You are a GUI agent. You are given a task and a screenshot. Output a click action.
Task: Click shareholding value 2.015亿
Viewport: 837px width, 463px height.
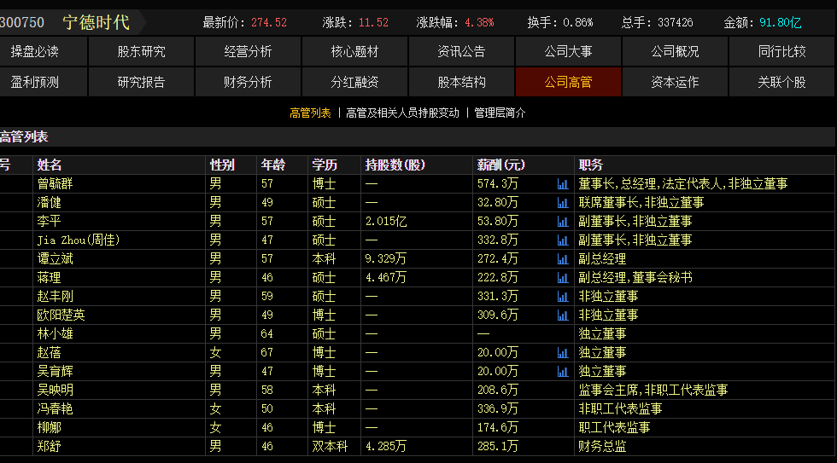click(386, 221)
